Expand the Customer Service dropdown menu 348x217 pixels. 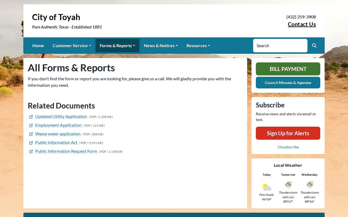72,46
